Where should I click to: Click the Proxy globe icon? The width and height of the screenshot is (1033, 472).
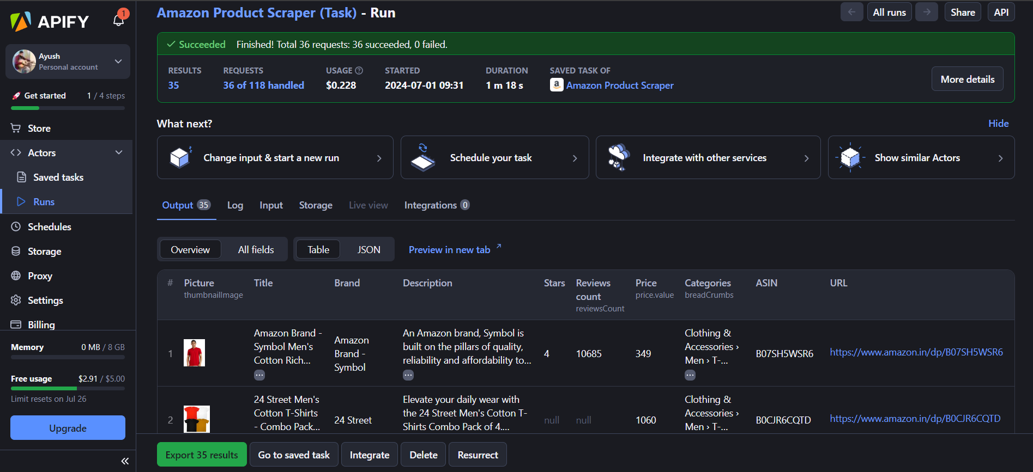[16, 275]
